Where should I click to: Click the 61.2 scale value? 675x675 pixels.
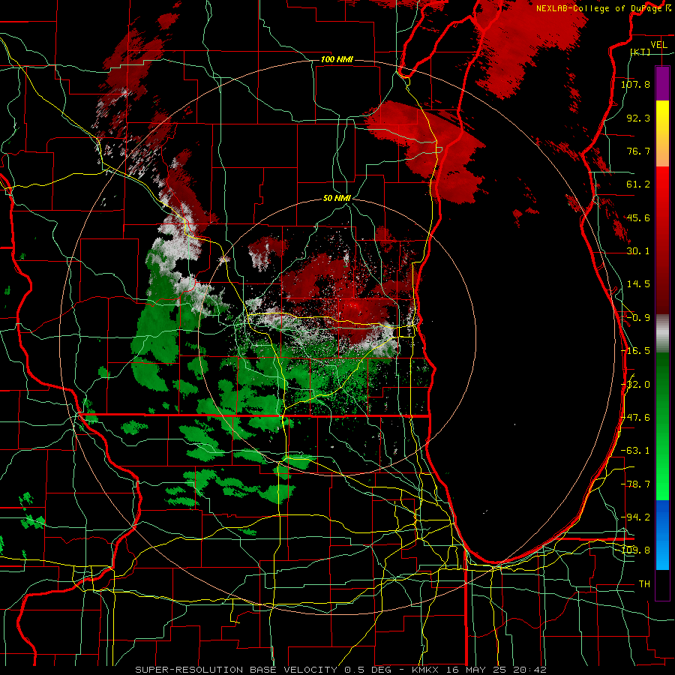tap(638, 184)
